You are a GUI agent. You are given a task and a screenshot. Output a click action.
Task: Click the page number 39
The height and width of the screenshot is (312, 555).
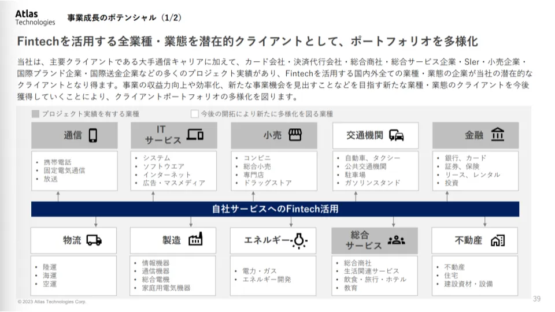pos(536,298)
